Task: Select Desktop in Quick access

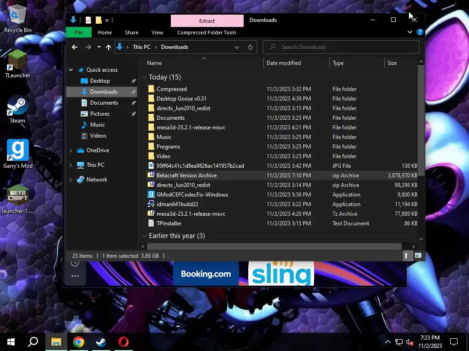Action: (100, 81)
